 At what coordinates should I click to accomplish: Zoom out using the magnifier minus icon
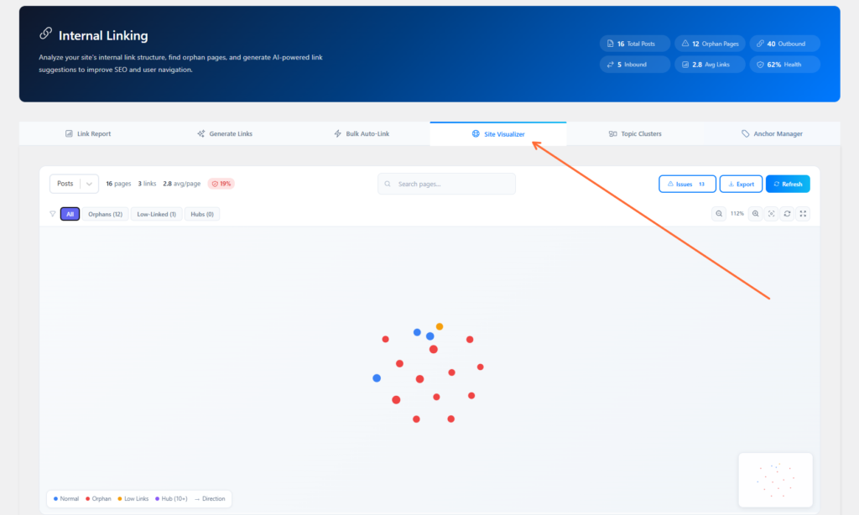coord(719,213)
